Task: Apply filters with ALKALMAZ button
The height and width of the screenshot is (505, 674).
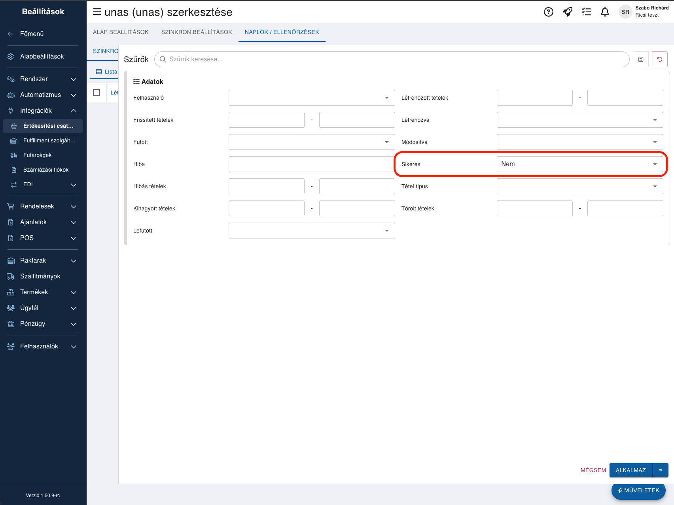Action: pyautogui.click(x=631, y=470)
